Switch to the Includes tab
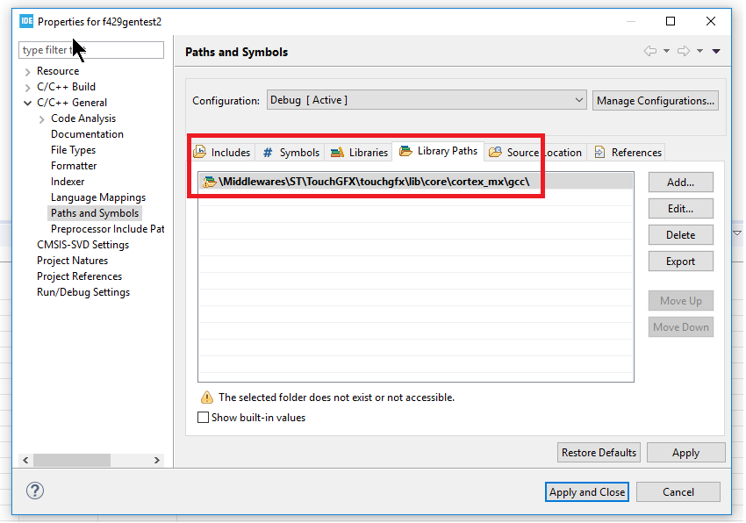 [x=223, y=153]
